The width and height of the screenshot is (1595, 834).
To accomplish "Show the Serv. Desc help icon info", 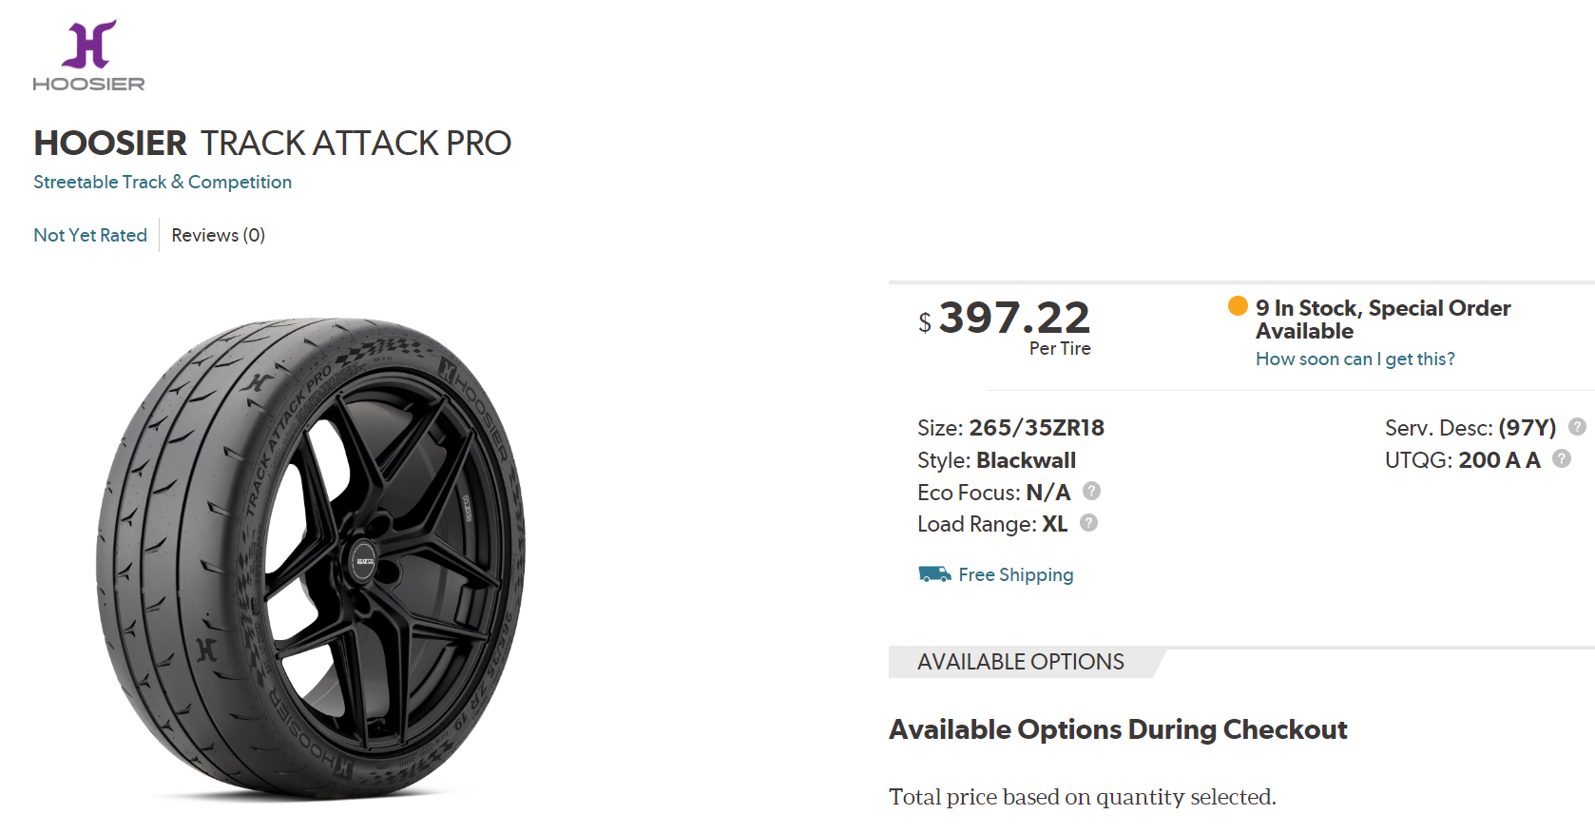I will tap(1577, 427).
